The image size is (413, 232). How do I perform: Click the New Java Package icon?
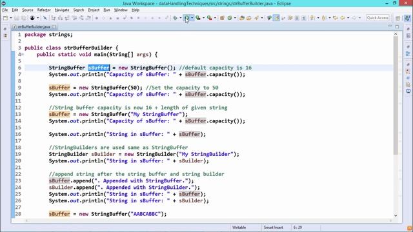point(222,18)
